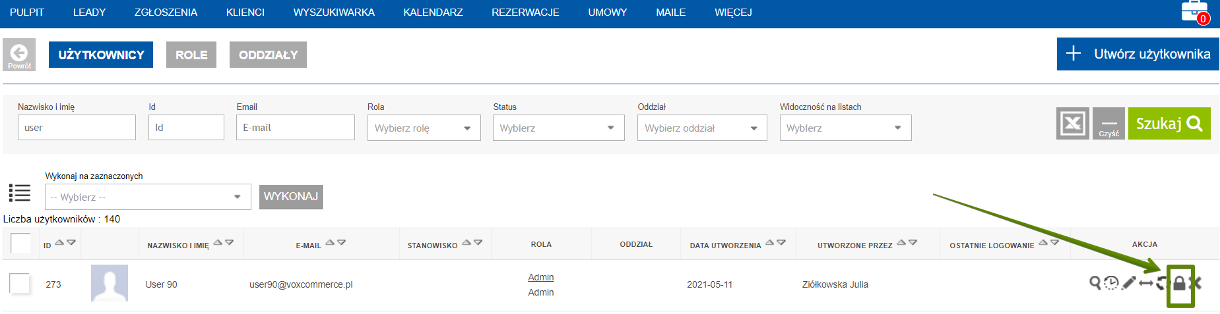This screenshot has height=314, width=1220.
Task: Preview User 90 with the magnifier icon
Action: [x=1095, y=283]
